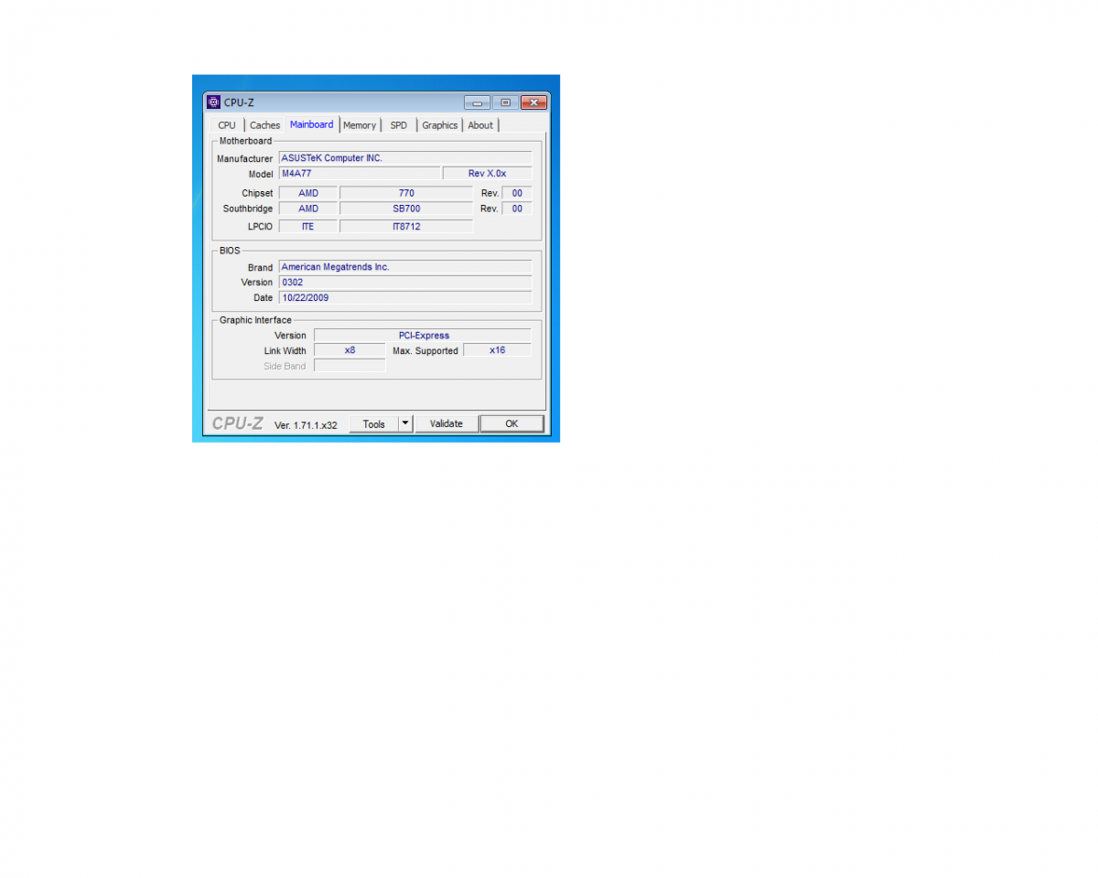
Task: Click the BIOS date 10/22/2009
Action: coord(404,298)
